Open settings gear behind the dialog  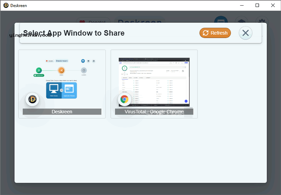[262, 20]
